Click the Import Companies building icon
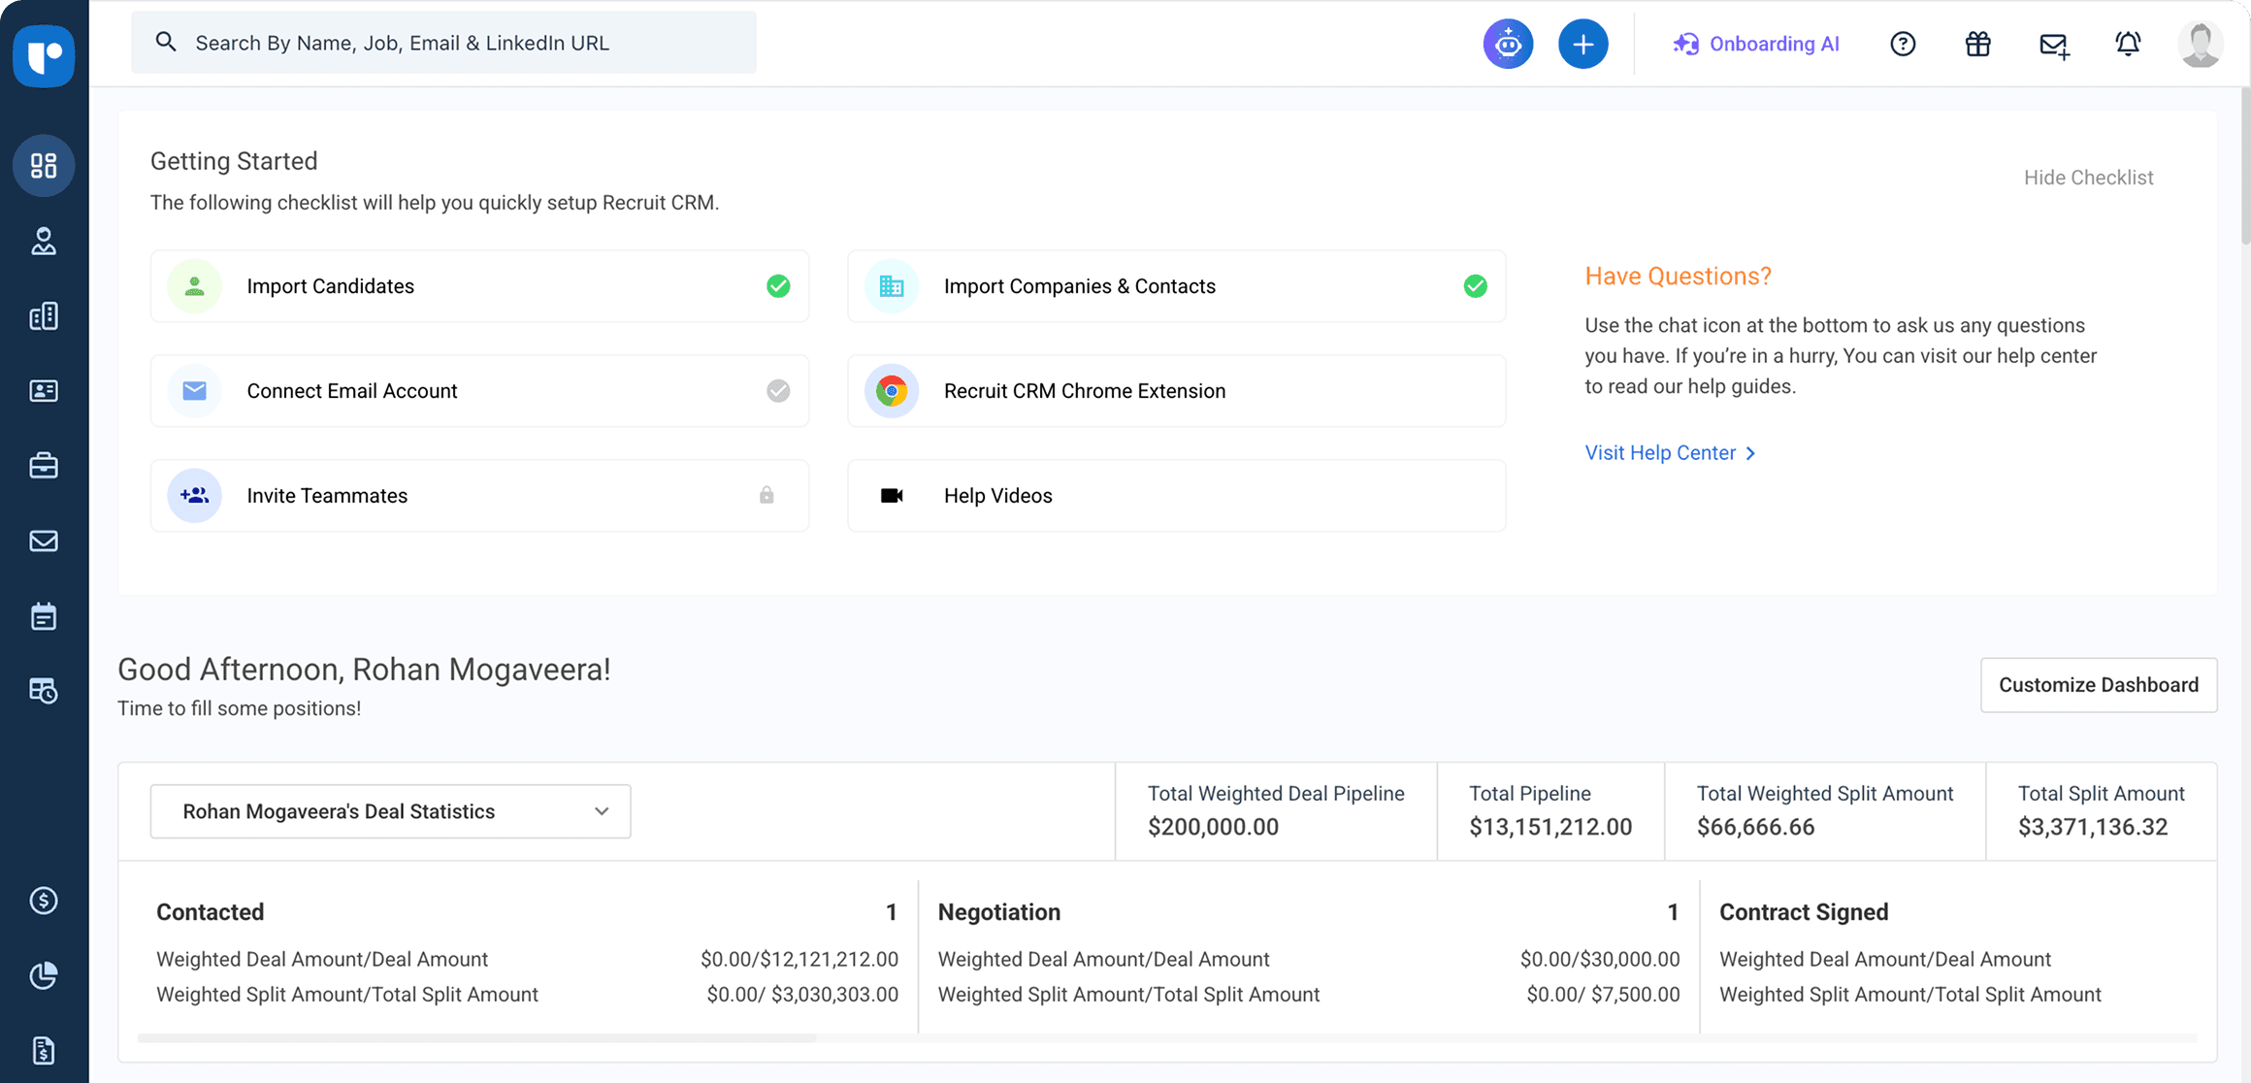Screen dimensions: 2251x1083 tap(891, 286)
